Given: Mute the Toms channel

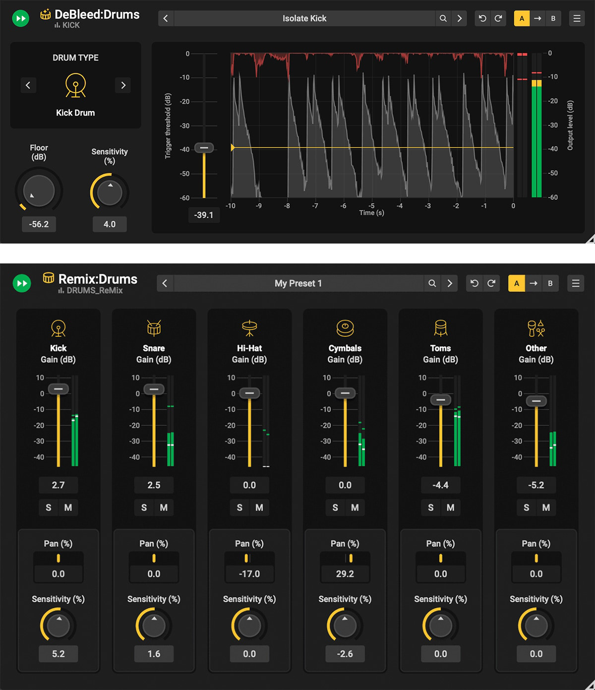Looking at the screenshot, I should (x=450, y=507).
